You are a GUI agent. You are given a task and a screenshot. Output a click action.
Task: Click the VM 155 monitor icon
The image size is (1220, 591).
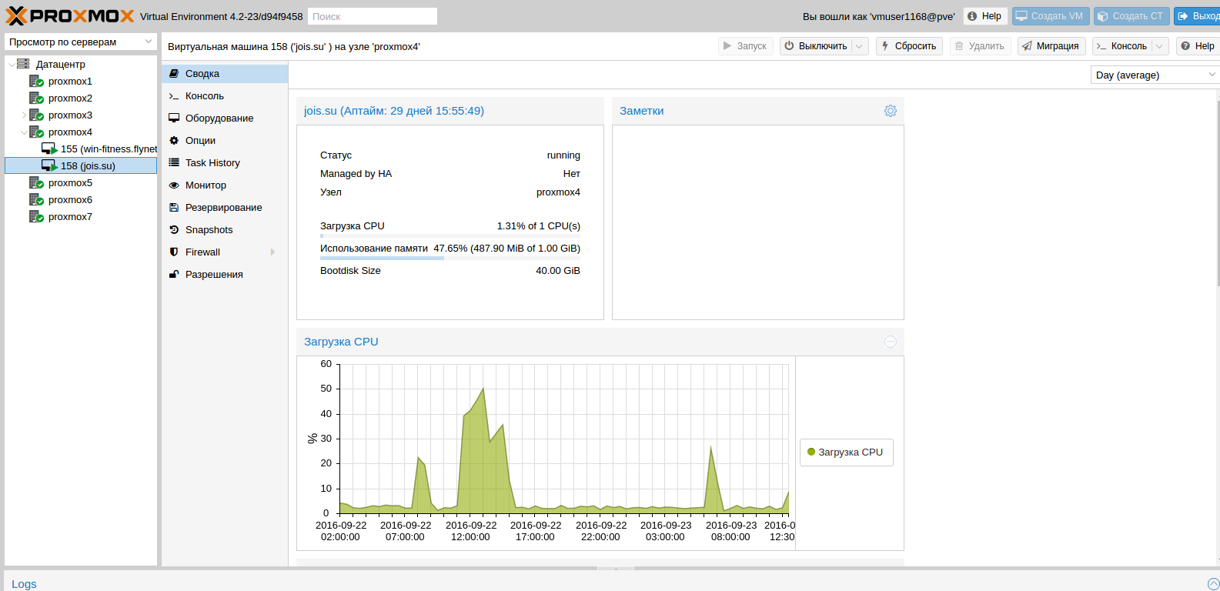[49, 149]
